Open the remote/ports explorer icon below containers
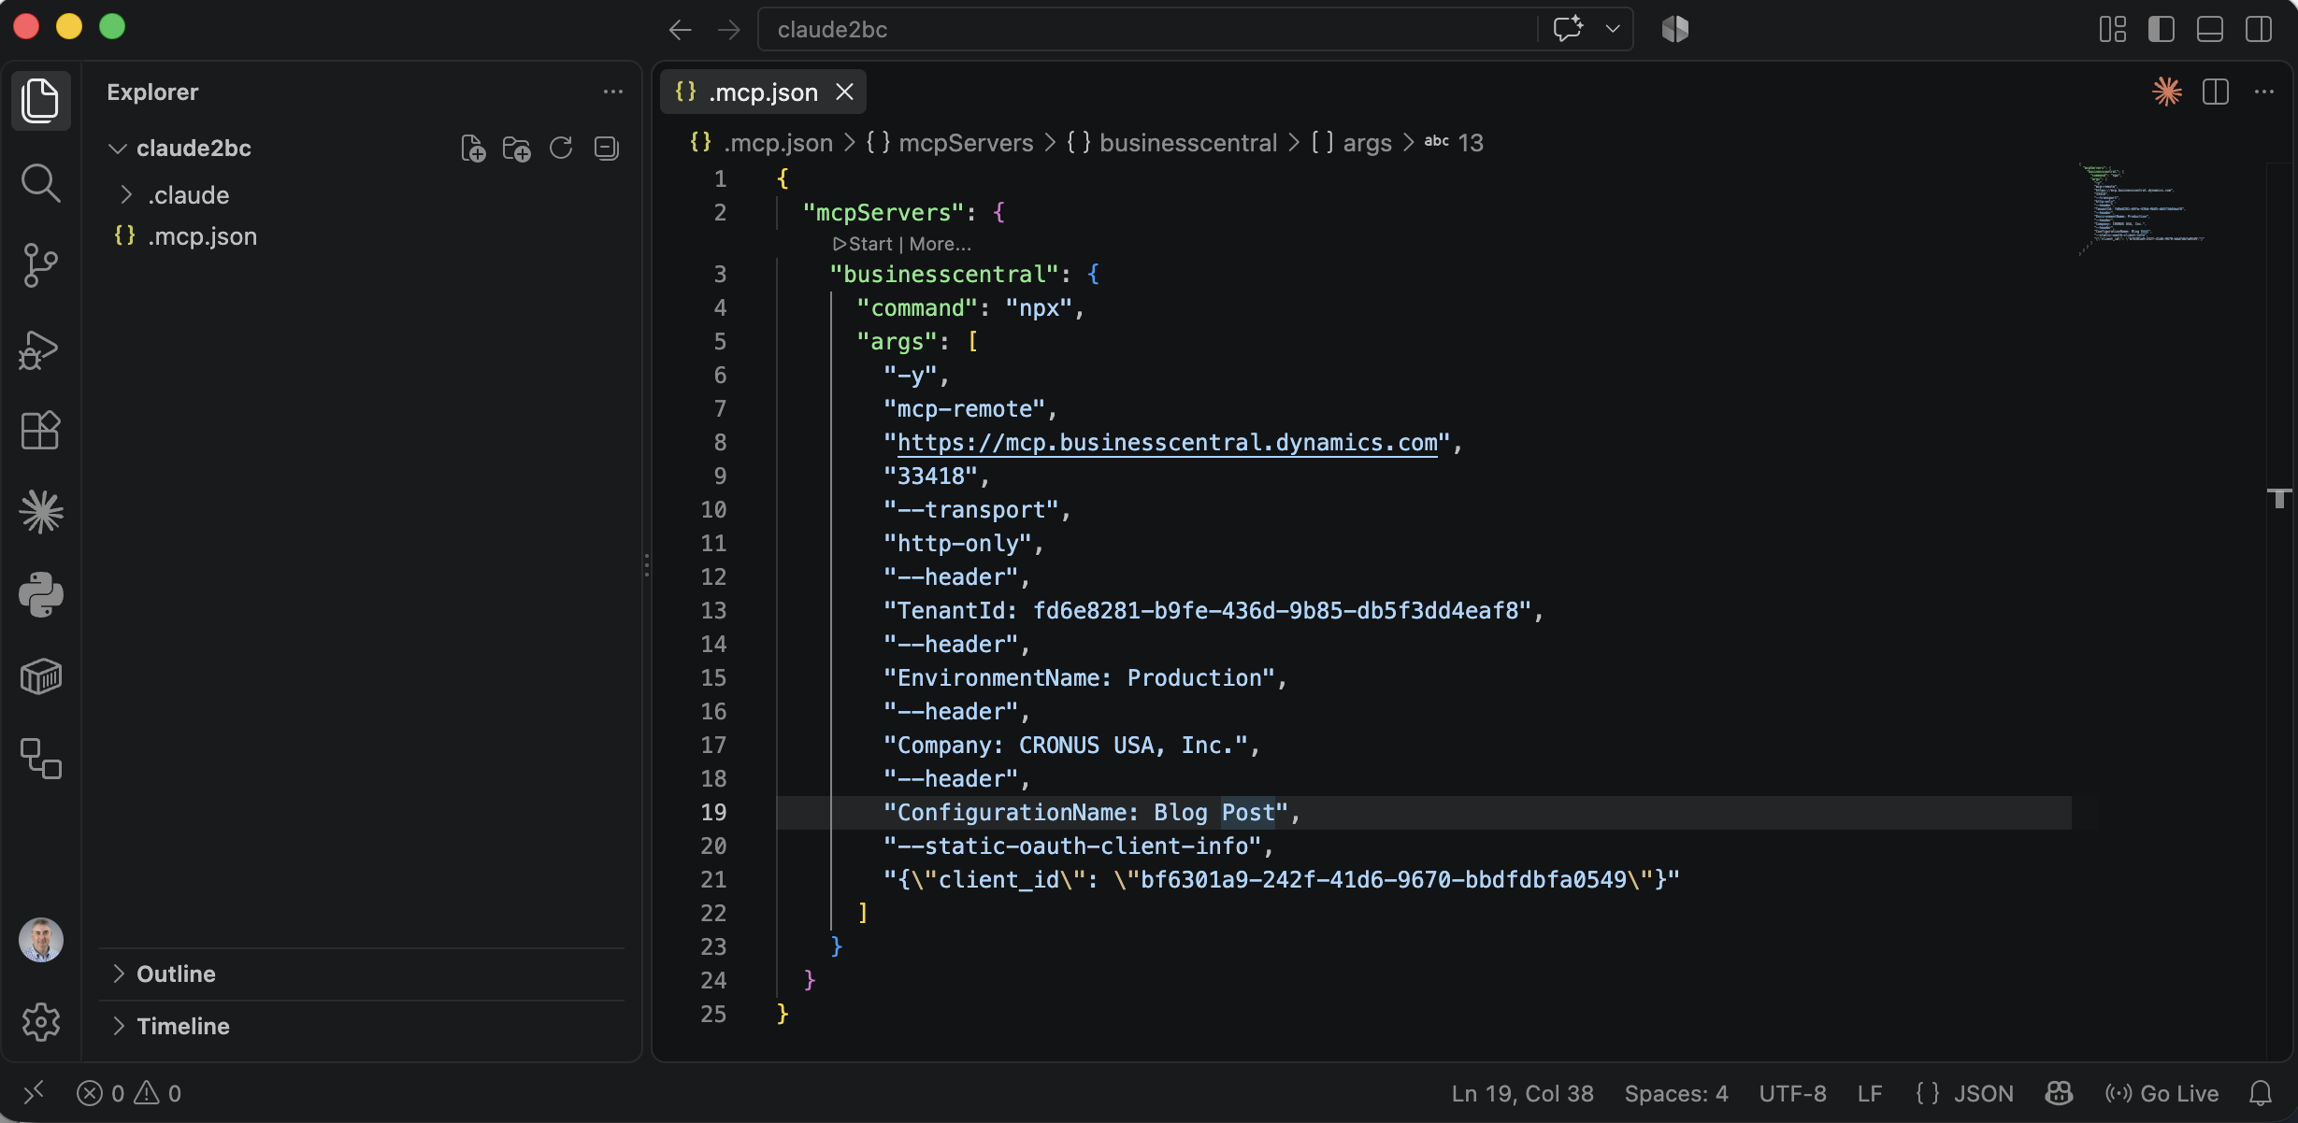Screen dimensions: 2298x1123 point(40,759)
